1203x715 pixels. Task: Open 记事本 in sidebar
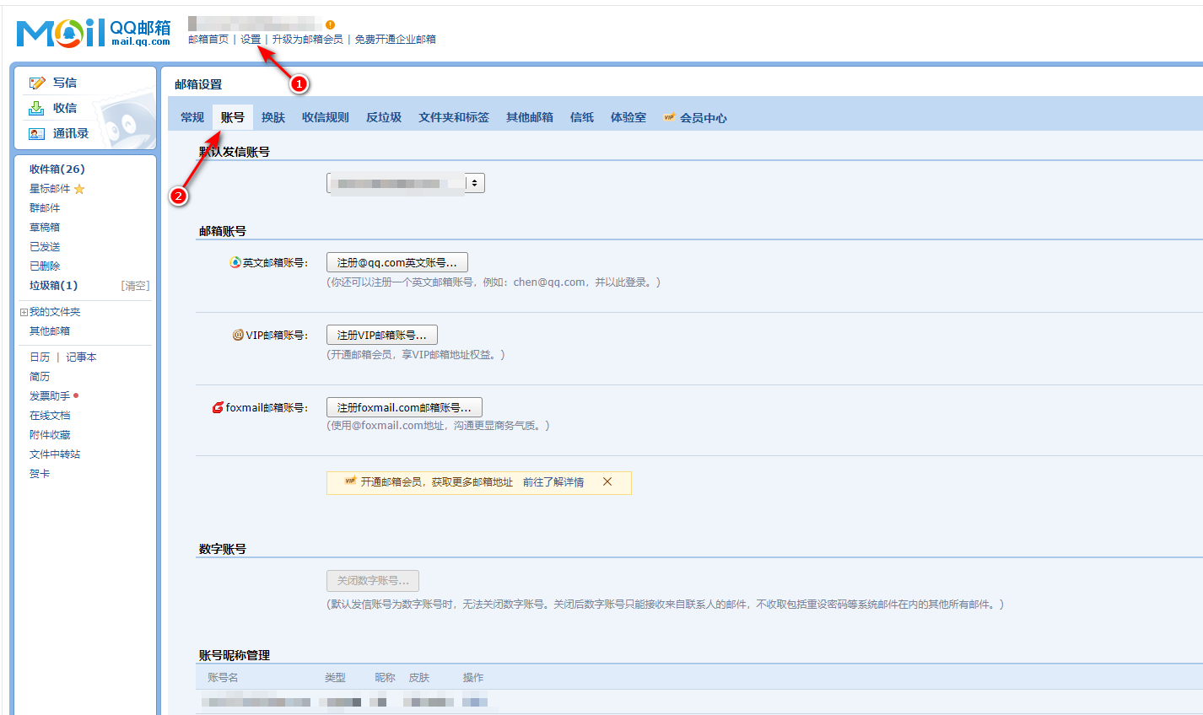coord(82,357)
